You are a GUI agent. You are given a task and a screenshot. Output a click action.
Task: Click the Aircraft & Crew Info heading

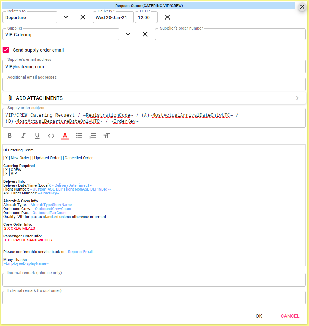click(21, 201)
